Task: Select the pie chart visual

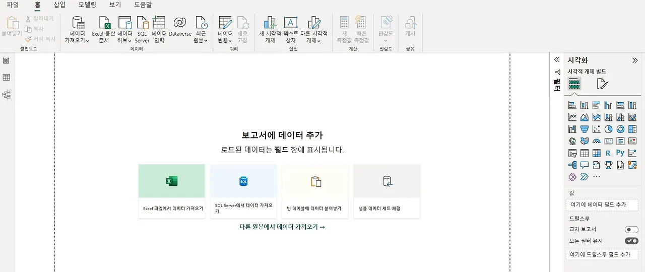Action: [608, 129]
